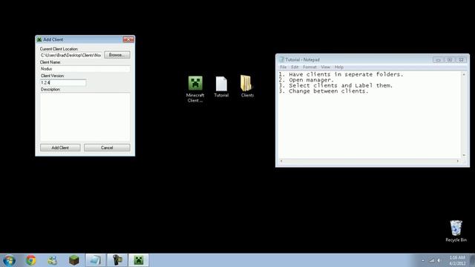The height and width of the screenshot is (267, 475).
Task: Open the Notepad File menu
Action: coord(284,67)
